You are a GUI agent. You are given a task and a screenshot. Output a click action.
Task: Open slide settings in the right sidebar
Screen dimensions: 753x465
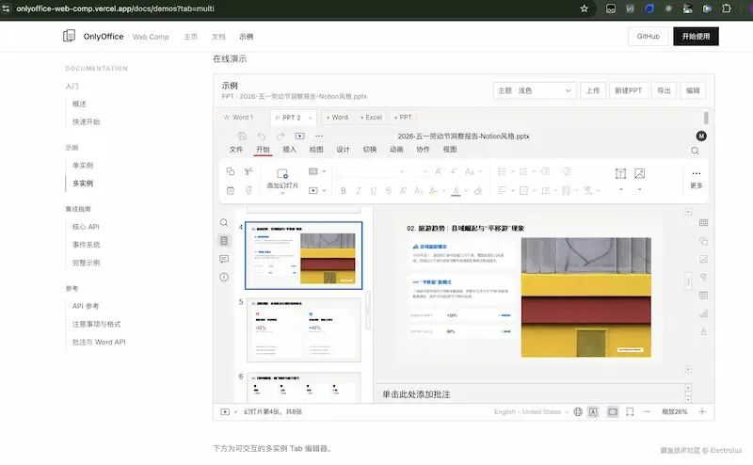(703, 222)
